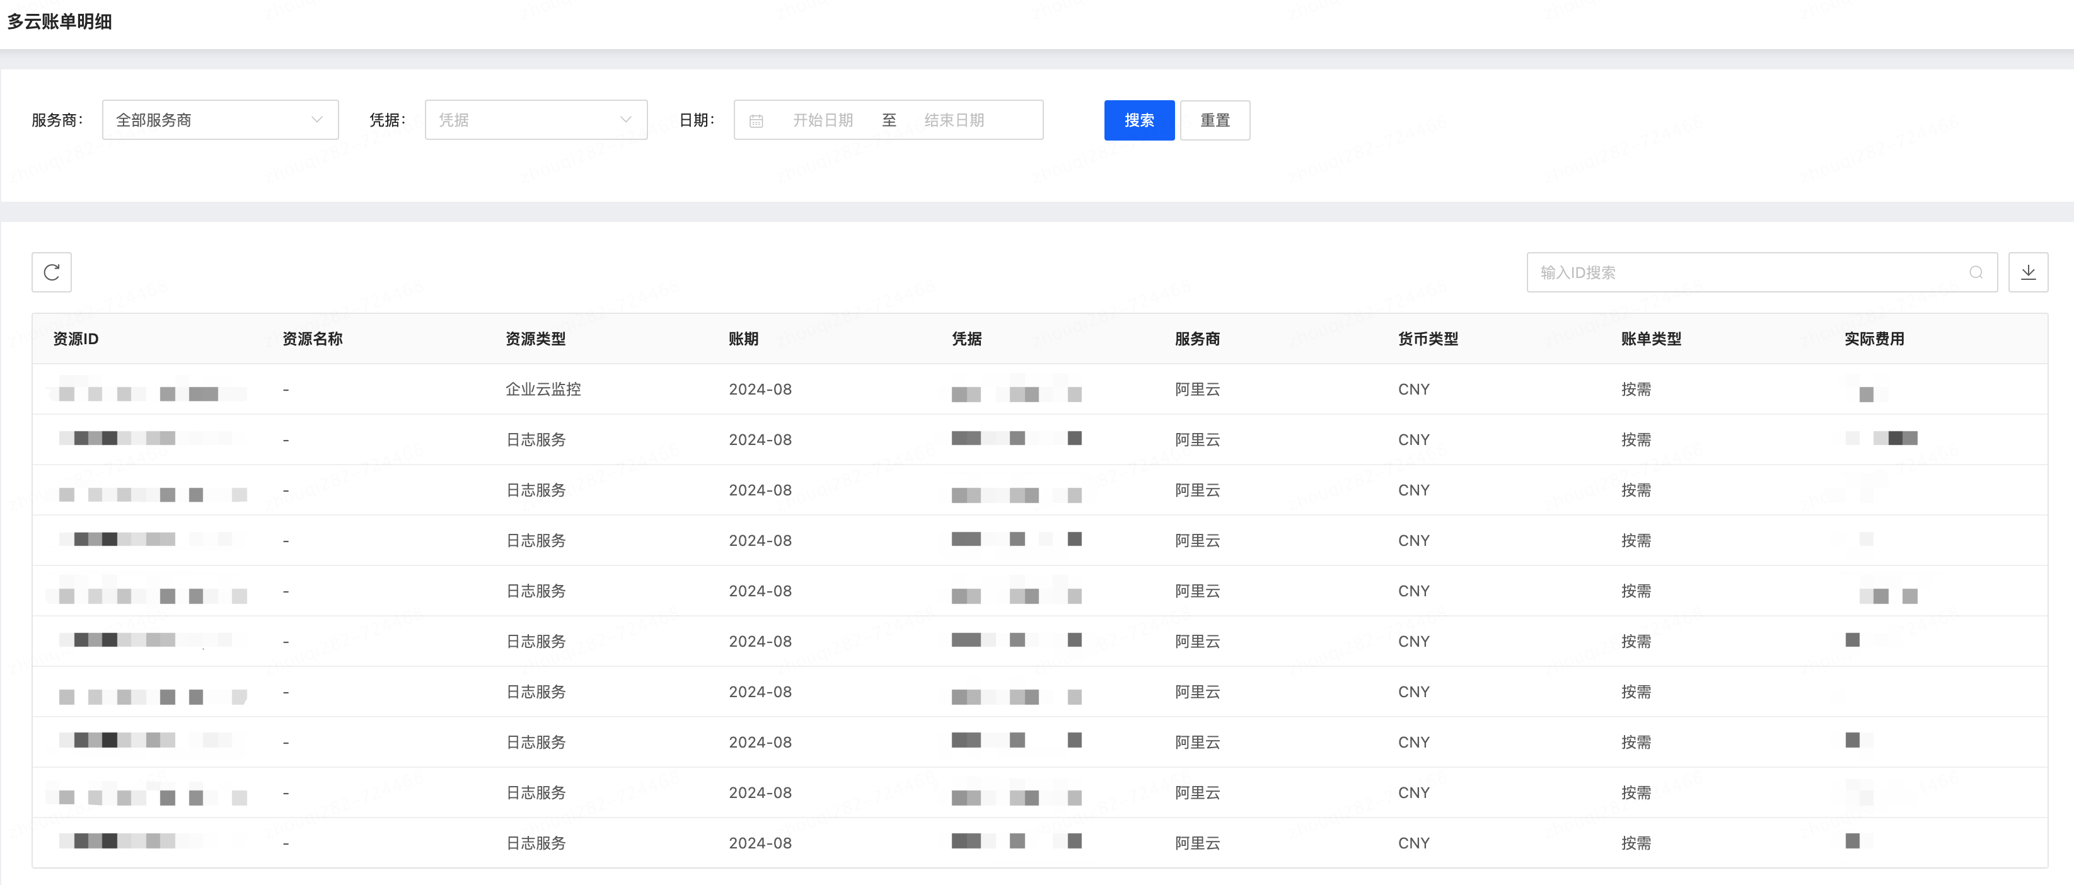Click the 资源名称 column header
Screen dimensions: 2074x885
[x=313, y=339]
